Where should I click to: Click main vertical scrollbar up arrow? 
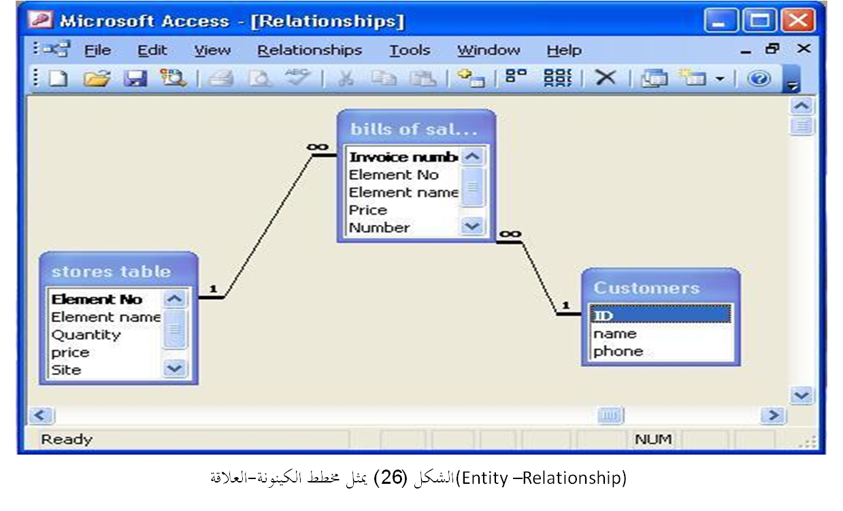point(804,107)
